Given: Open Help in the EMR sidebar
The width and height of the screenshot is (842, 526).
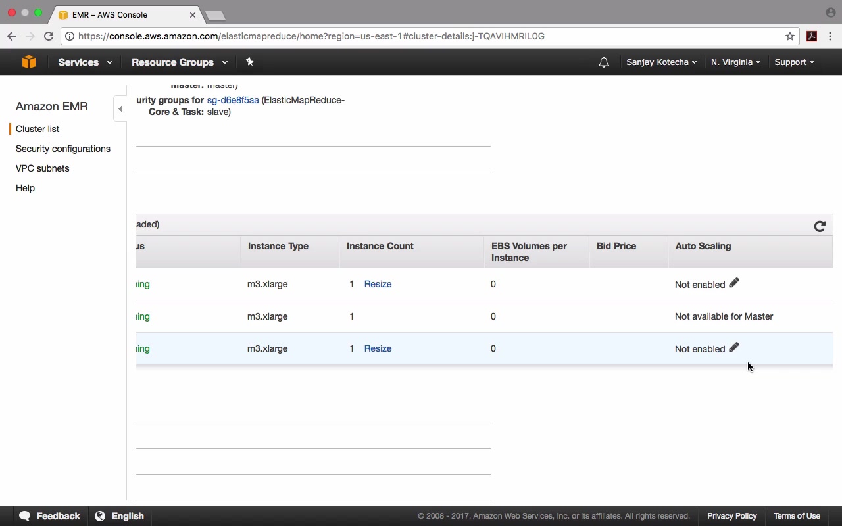Looking at the screenshot, I should point(25,188).
